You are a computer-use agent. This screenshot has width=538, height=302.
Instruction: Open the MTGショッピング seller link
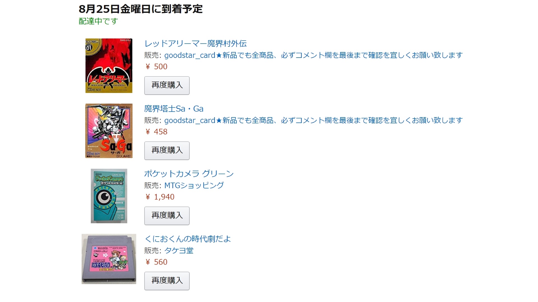[194, 185]
